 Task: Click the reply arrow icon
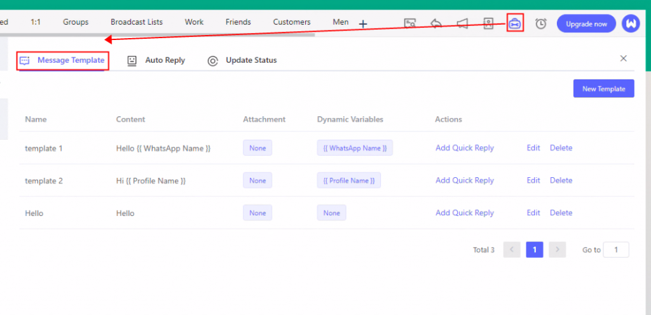[x=436, y=23]
